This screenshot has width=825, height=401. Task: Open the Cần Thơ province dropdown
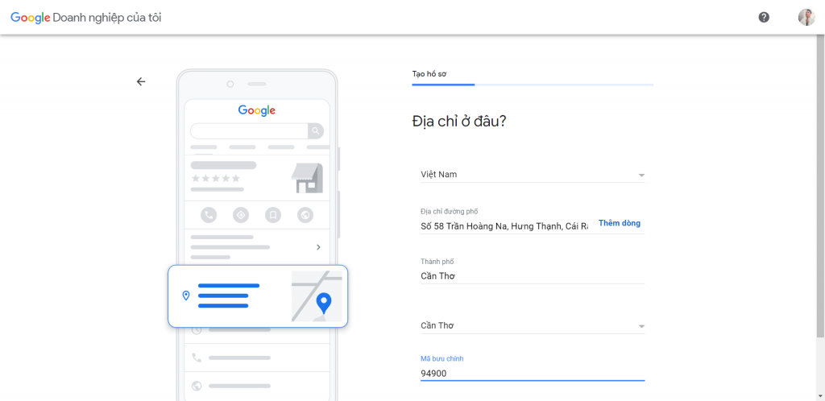[641, 326]
